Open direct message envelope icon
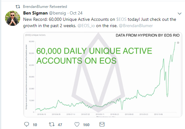Screen dimensions: 185x129 (x=102, y=124)
